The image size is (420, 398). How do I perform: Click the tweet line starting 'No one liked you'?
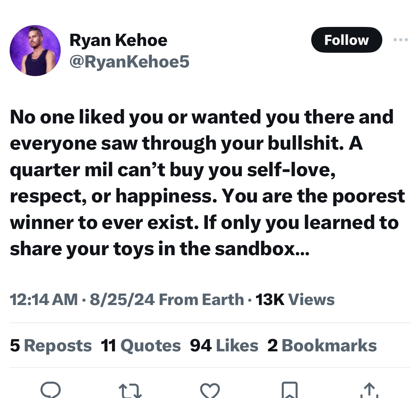point(202,117)
